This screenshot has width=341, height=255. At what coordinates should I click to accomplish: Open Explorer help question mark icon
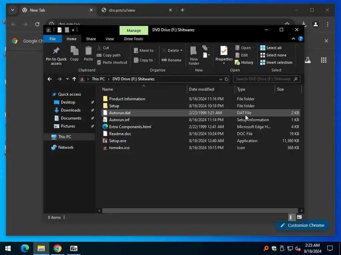(301, 39)
